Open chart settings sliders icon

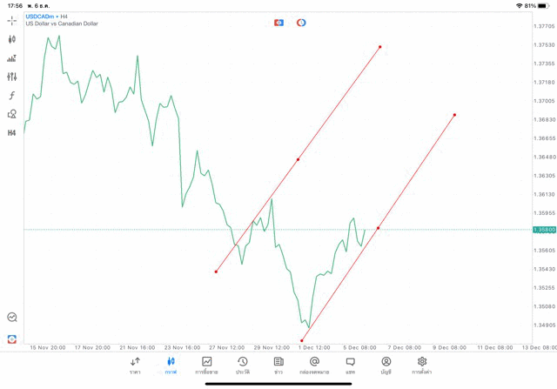(x=12, y=77)
